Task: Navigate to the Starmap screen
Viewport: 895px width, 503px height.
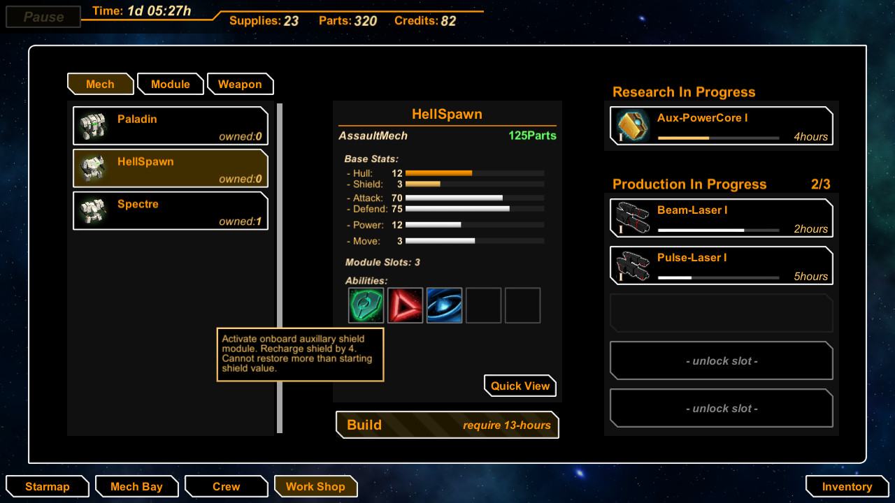Action: [47, 486]
